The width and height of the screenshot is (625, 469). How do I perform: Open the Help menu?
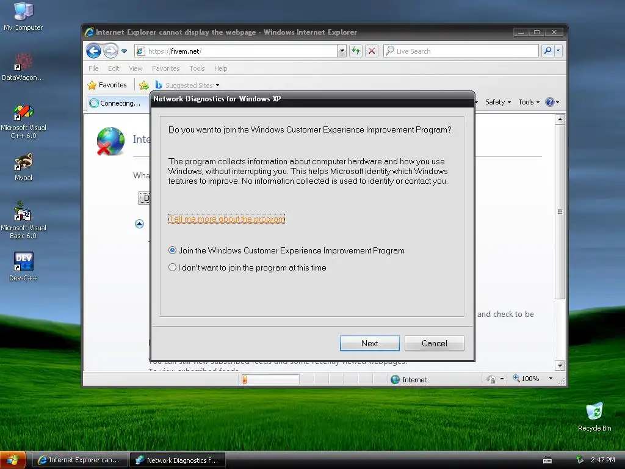tap(220, 68)
